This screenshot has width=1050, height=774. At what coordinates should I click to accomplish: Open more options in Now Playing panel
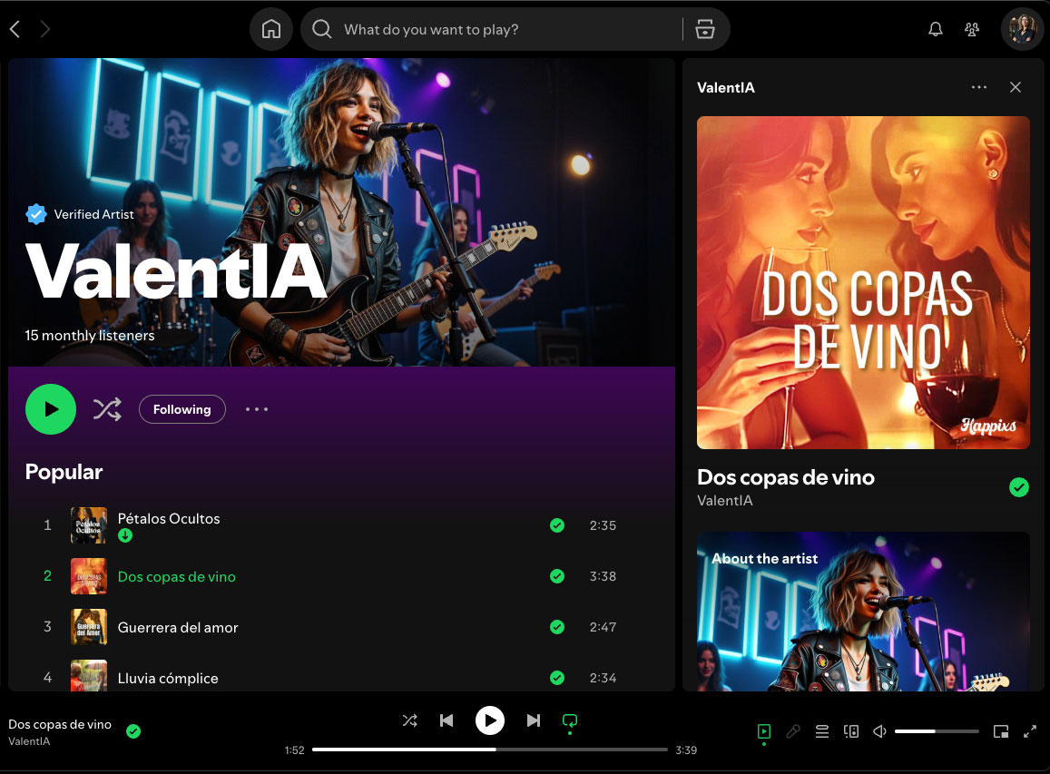point(978,87)
